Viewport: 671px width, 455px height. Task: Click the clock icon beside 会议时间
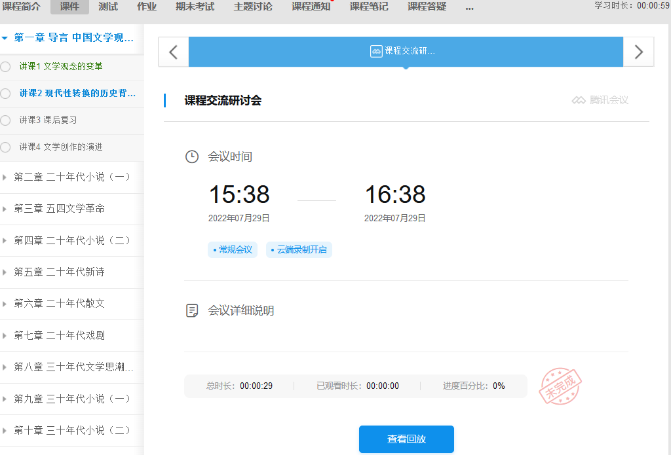pyautogui.click(x=192, y=156)
